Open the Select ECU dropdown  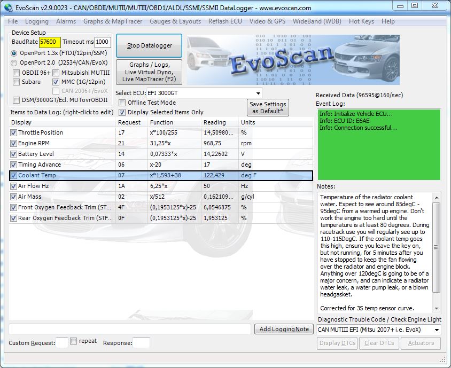tap(258, 93)
